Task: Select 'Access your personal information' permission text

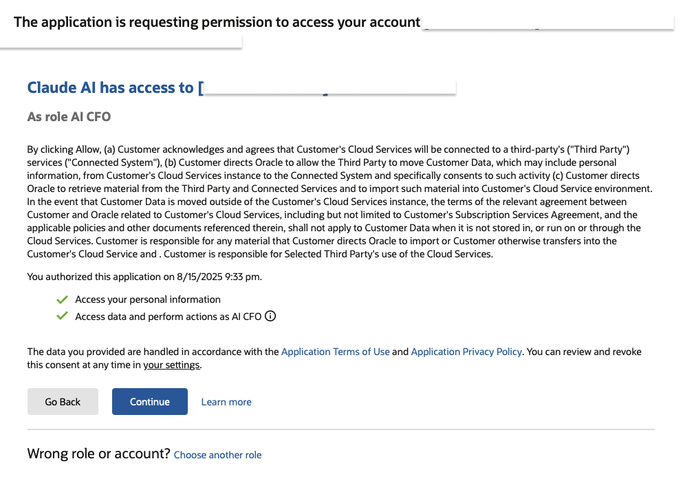Action: pyautogui.click(x=148, y=299)
